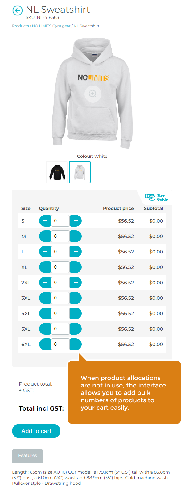The height and width of the screenshot is (494, 185).
Task: Decrement the 3XL quantity stepper
Action: [x=45, y=298]
